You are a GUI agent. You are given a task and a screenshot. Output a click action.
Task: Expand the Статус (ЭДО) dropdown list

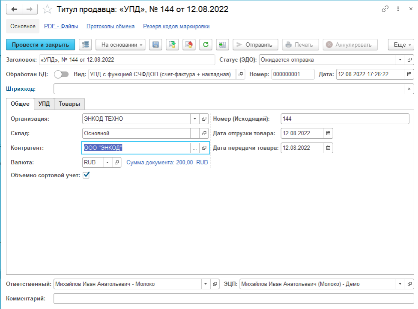[x=400, y=60]
